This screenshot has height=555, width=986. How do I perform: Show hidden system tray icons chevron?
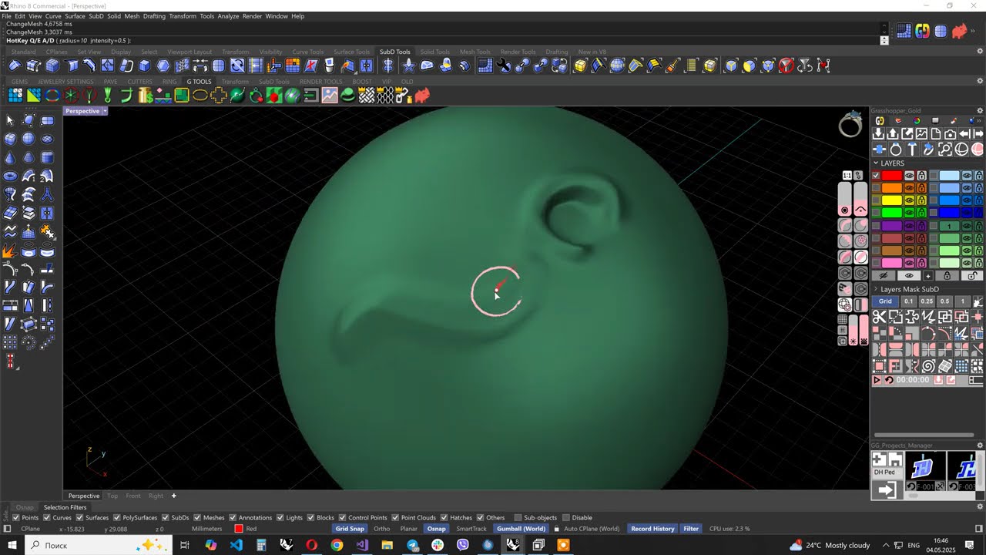tap(886, 546)
